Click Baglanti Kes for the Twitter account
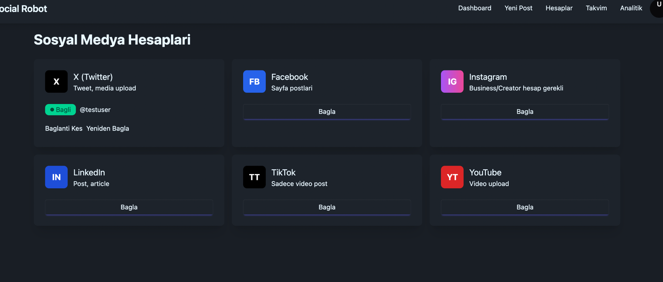The image size is (663, 282). tap(64, 128)
